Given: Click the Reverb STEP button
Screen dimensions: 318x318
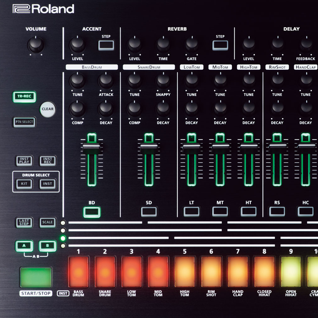Looking at the screenshot, I should tap(220, 45).
